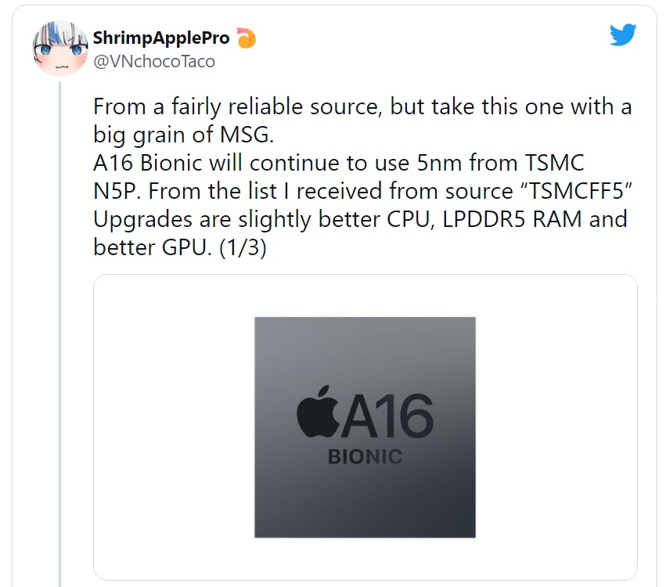
Task: Click the Twitter bird logo
Action: click(x=623, y=34)
